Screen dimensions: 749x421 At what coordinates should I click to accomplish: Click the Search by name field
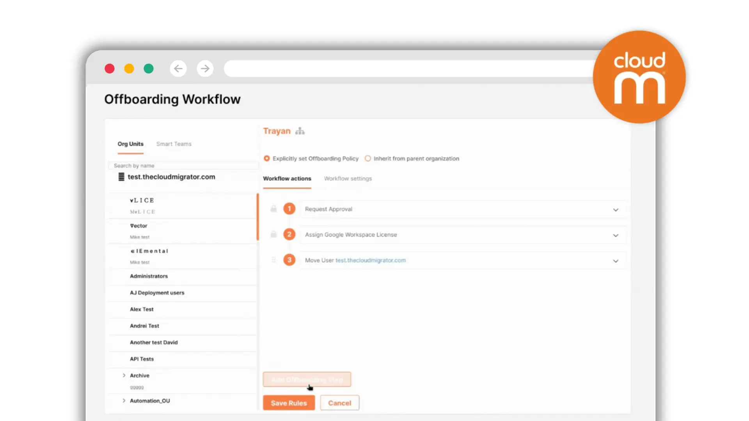[x=183, y=166]
